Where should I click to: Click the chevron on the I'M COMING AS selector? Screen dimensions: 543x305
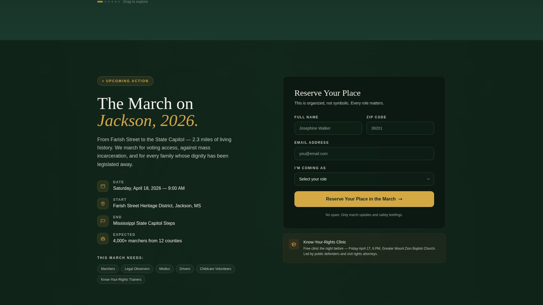(x=428, y=179)
